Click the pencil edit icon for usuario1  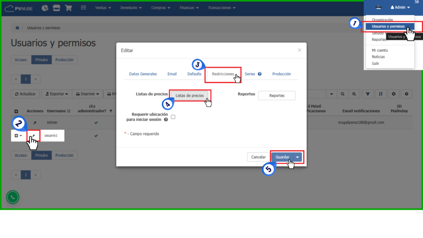[34, 136]
